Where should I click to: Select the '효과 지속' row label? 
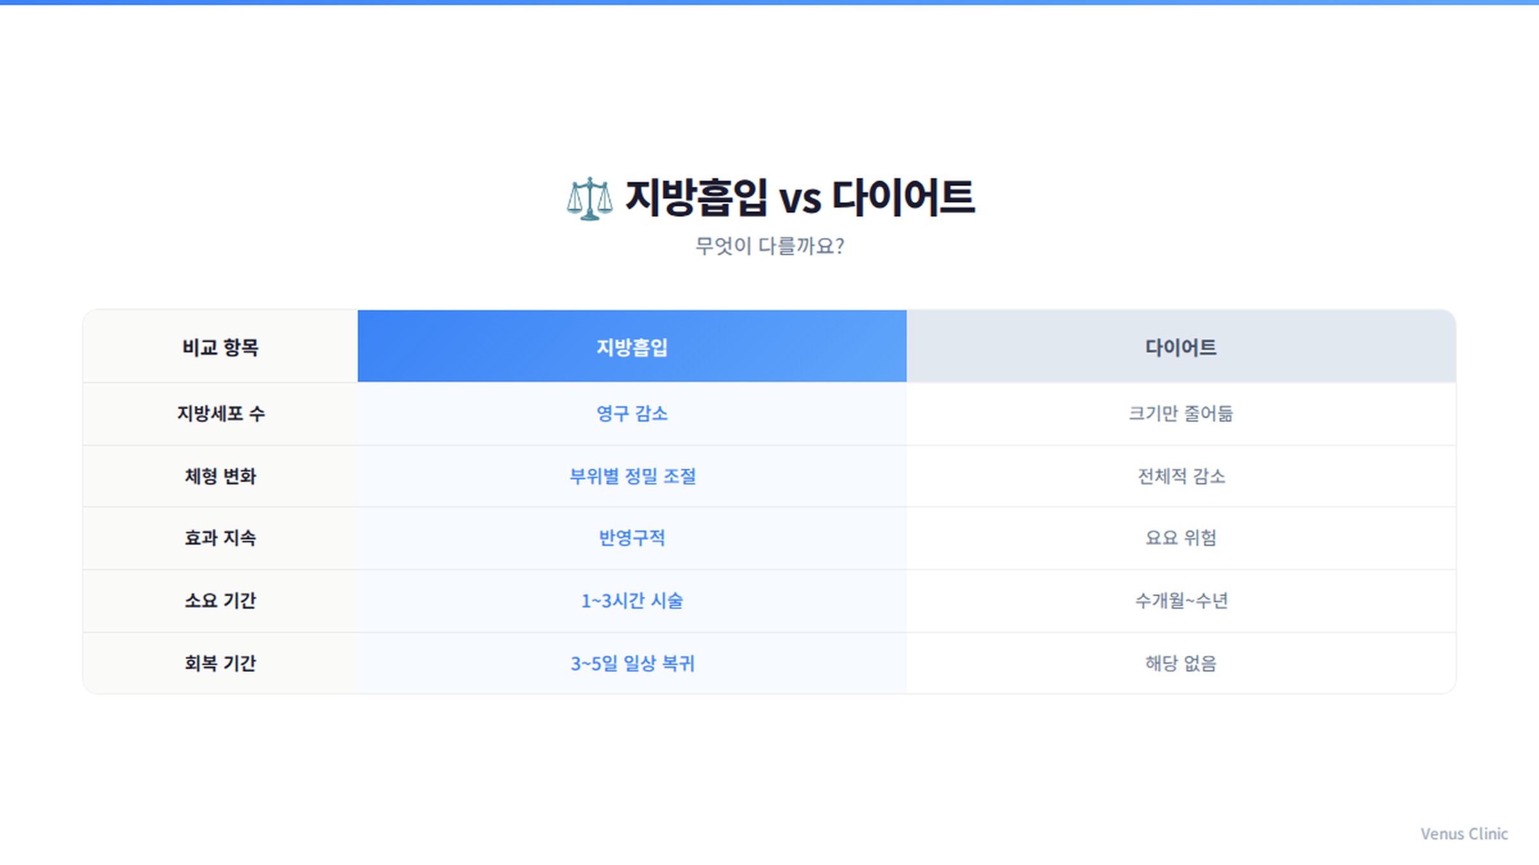[x=220, y=538]
